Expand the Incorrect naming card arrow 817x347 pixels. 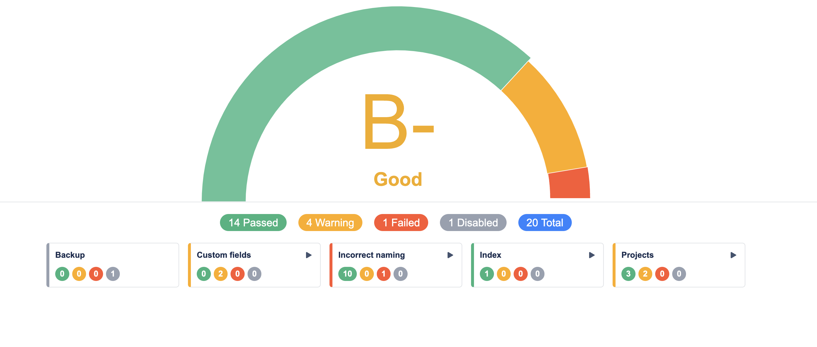tap(450, 255)
